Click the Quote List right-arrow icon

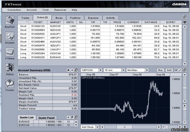[x=68, y=117]
